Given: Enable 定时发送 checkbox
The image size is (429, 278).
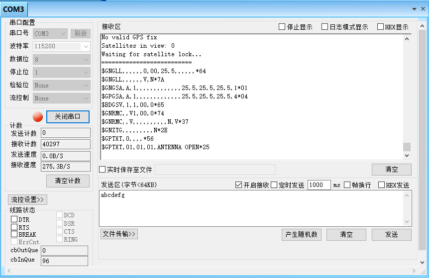Looking at the screenshot, I should (x=274, y=185).
